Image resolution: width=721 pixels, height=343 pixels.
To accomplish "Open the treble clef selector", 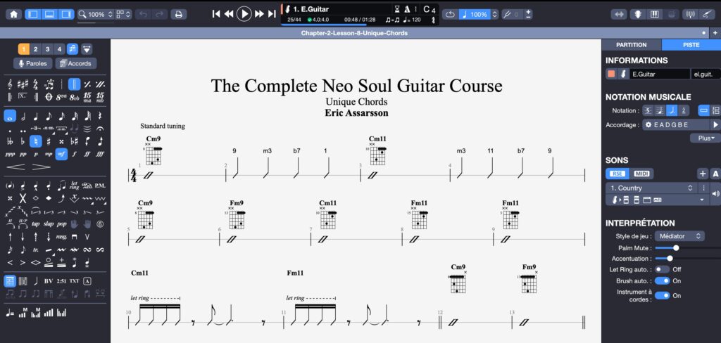I will [10, 84].
